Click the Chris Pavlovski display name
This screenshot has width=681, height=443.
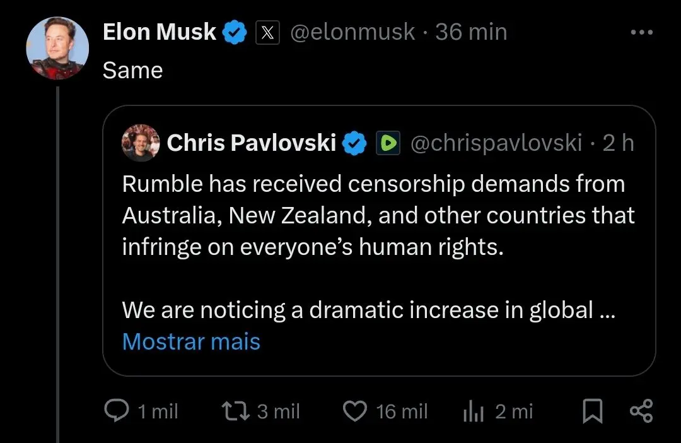tap(251, 144)
